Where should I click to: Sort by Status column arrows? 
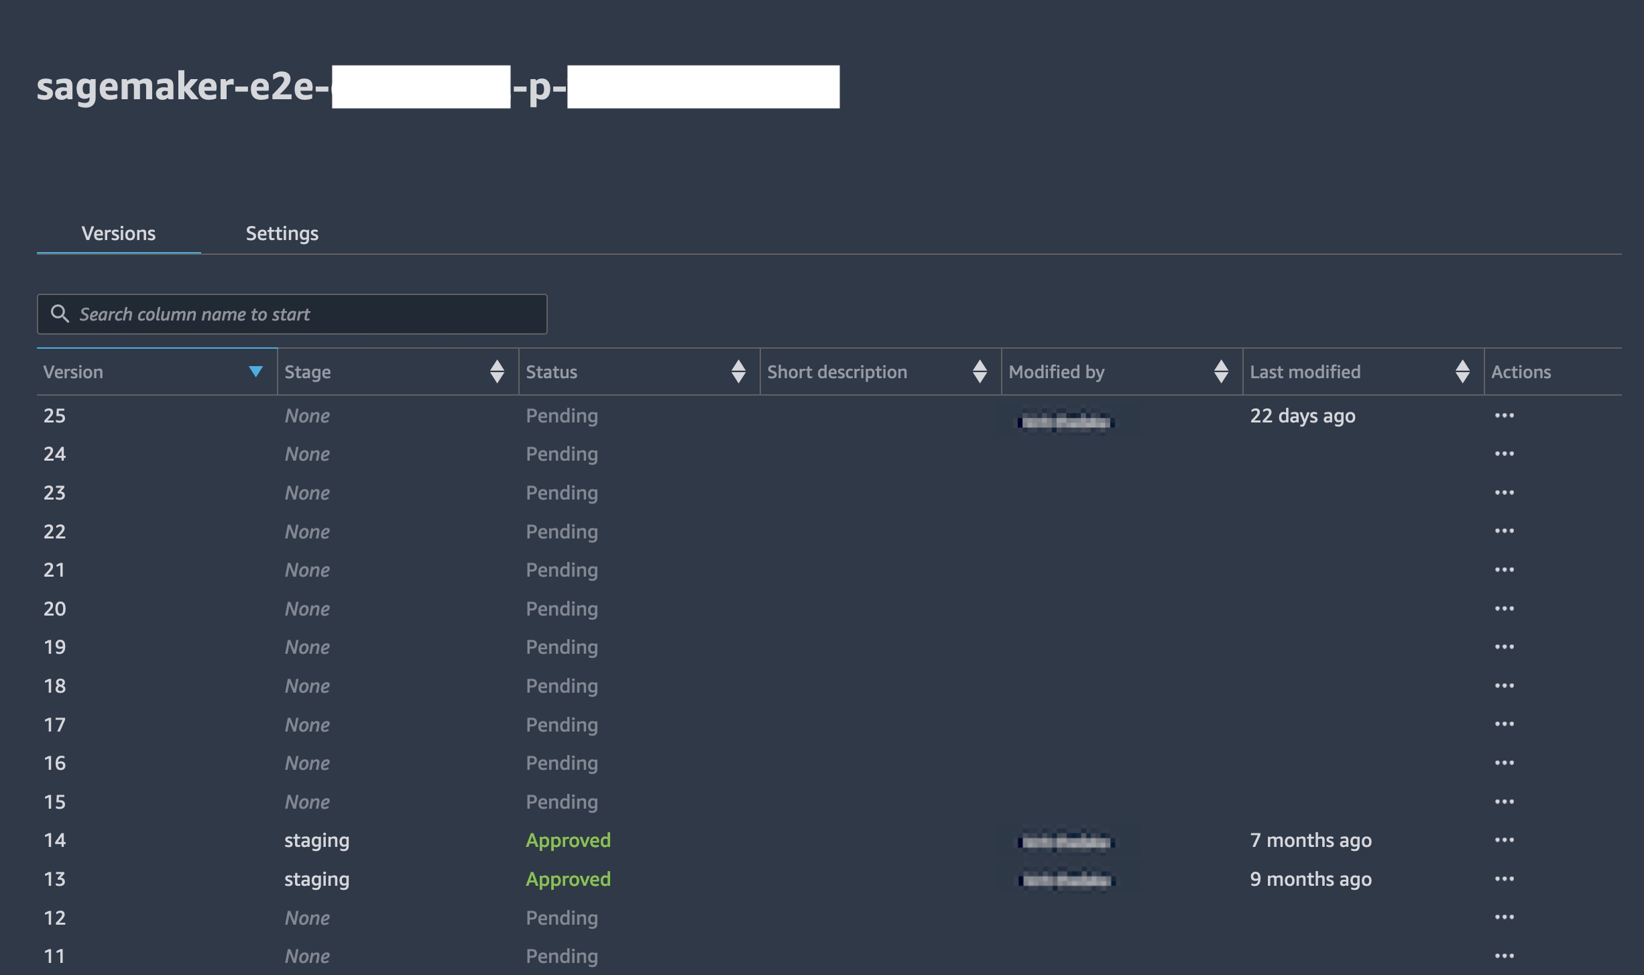738,371
